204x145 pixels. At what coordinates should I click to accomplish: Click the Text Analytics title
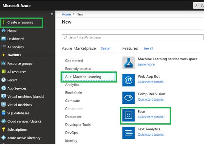click(149, 129)
